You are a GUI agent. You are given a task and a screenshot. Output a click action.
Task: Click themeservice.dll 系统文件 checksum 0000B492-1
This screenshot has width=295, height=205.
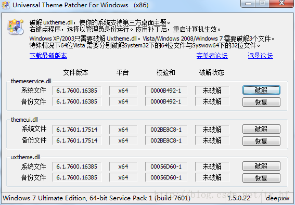pos(166,91)
